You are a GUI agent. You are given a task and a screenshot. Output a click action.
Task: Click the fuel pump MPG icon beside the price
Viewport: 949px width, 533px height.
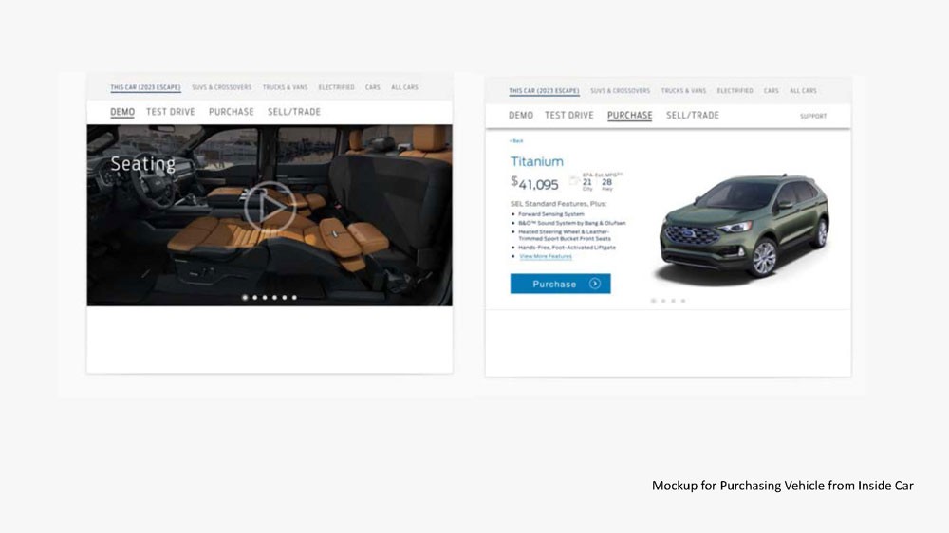[573, 180]
